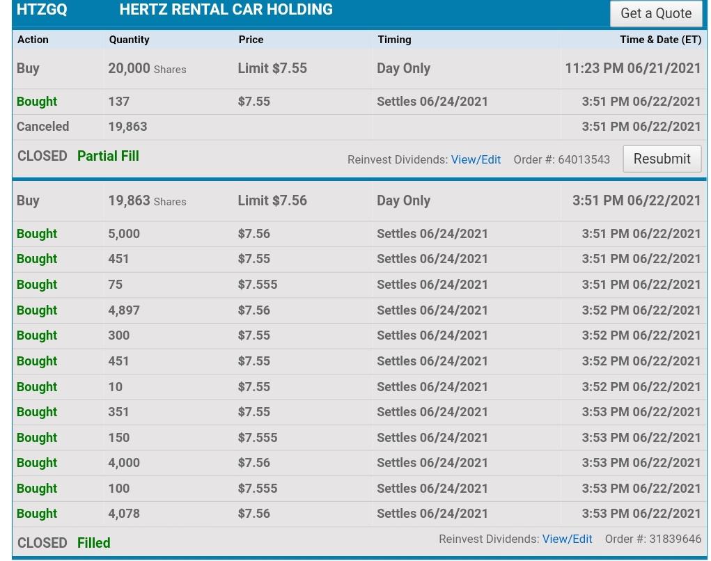
Task: Select the Limit $7.56 price
Action: click(272, 200)
